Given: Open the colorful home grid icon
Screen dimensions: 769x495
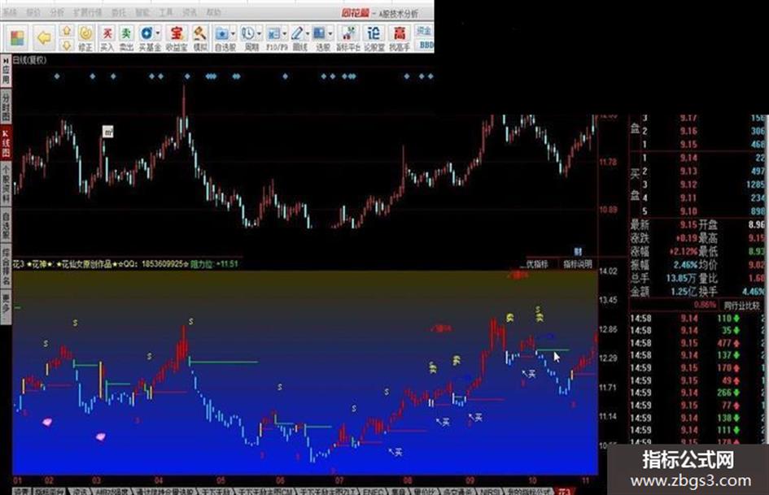Looking at the screenshot, I should coord(18,37).
